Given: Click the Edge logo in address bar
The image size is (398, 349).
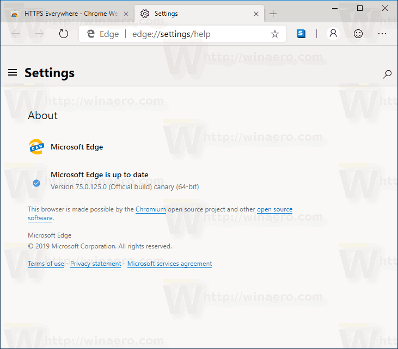Looking at the screenshot, I should click(90, 34).
